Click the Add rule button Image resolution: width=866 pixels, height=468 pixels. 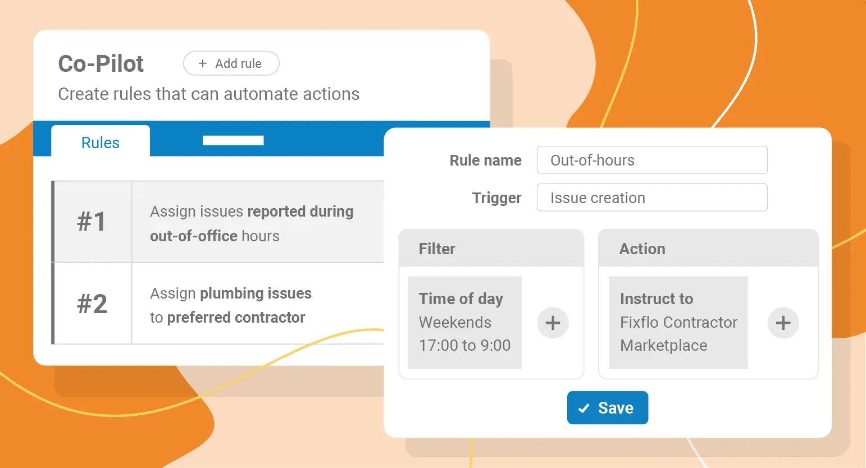[231, 63]
